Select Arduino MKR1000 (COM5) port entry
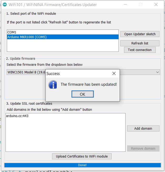The width and height of the screenshot is (165, 172). 63,37
